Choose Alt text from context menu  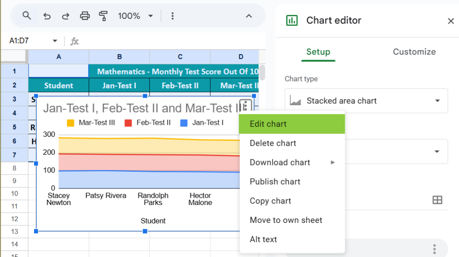tap(292, 240)
